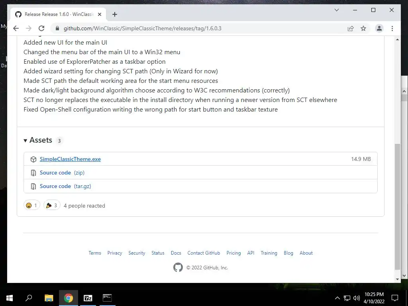Image resolution: width=408 pixels, height=306 pixels.
Task: Click the scrollbar down arrow
Action: [x=397, y=279]
